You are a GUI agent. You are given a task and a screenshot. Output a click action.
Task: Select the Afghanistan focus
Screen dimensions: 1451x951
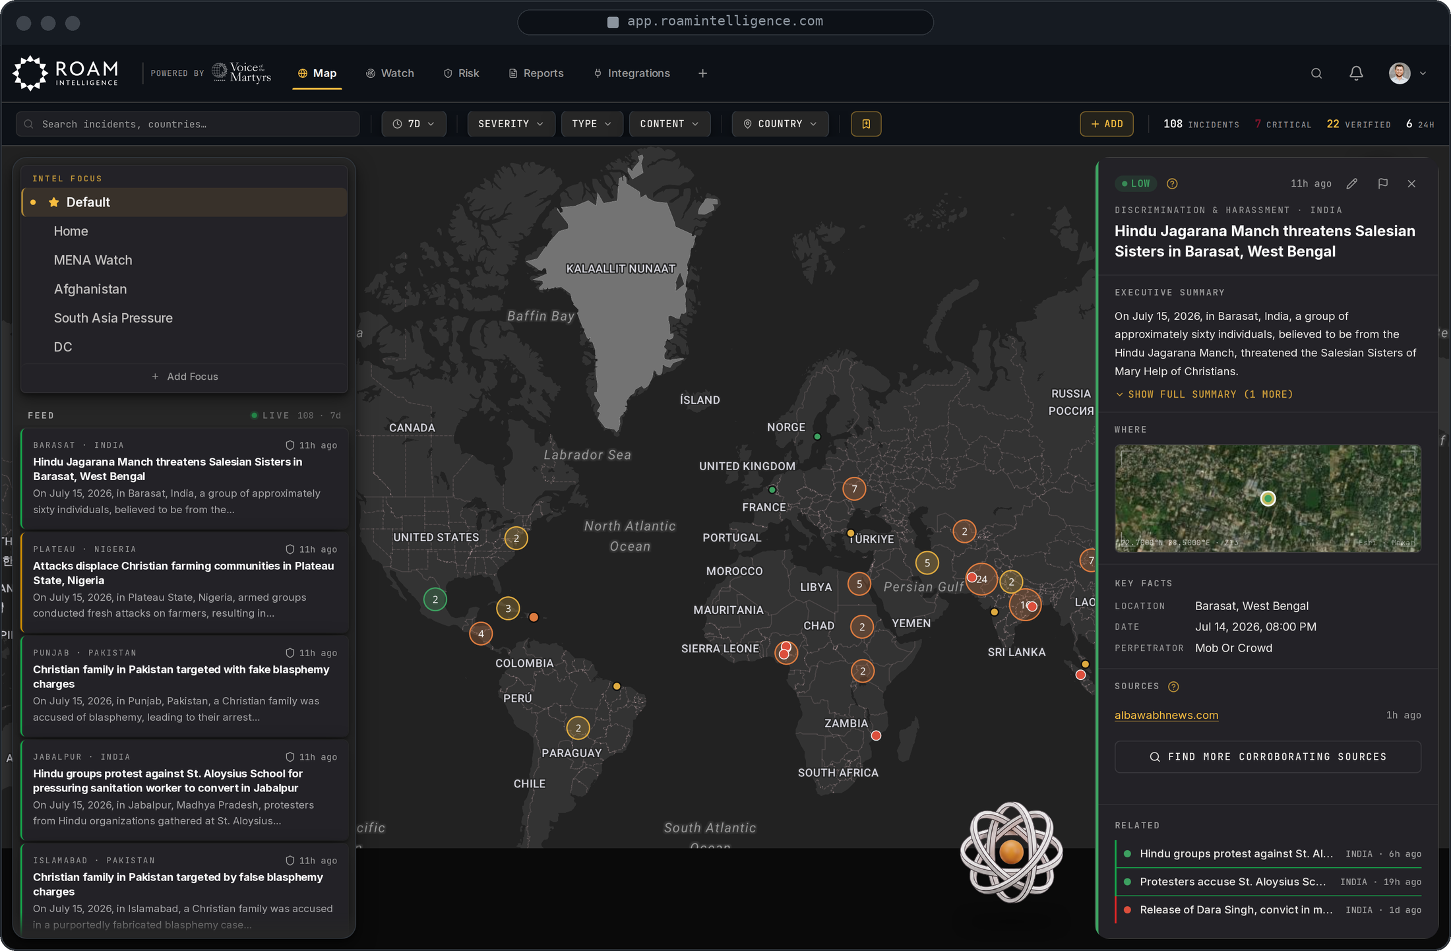coord(185,290)
